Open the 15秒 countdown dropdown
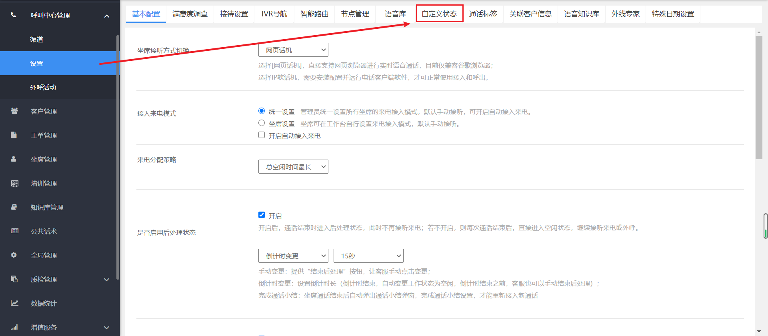 368,256
